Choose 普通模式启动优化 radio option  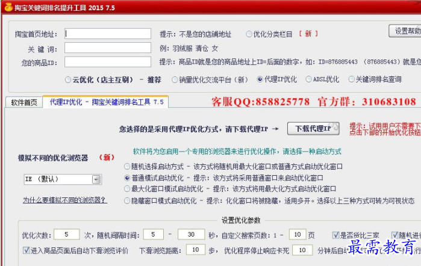click(127, 178)
